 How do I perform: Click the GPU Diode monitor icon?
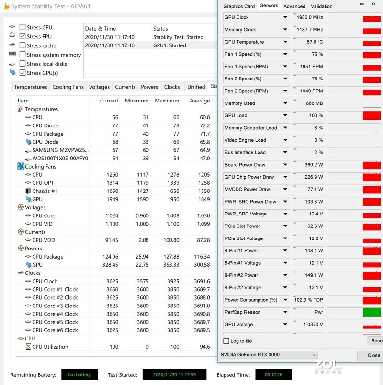[28, 142]
